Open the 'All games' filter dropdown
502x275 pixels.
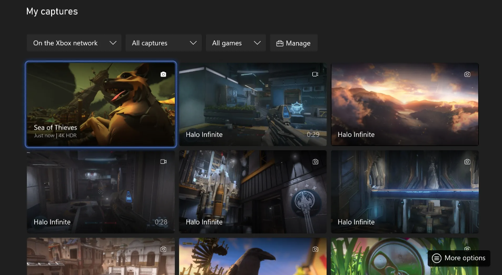236,43
